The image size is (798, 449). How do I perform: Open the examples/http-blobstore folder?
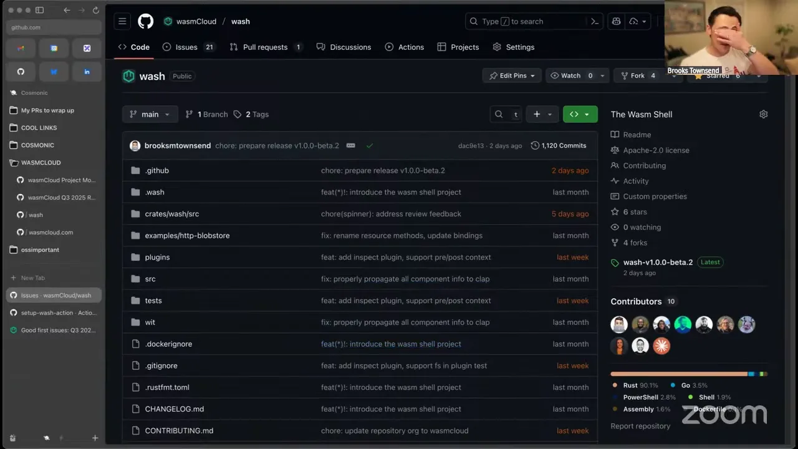(x=187, y=236)
